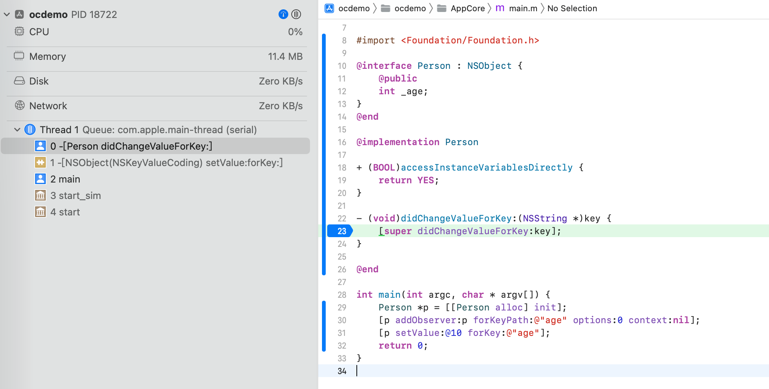Open the main.m file jump bar item
Screen dimensions: 769x389
tap(523, 8)
